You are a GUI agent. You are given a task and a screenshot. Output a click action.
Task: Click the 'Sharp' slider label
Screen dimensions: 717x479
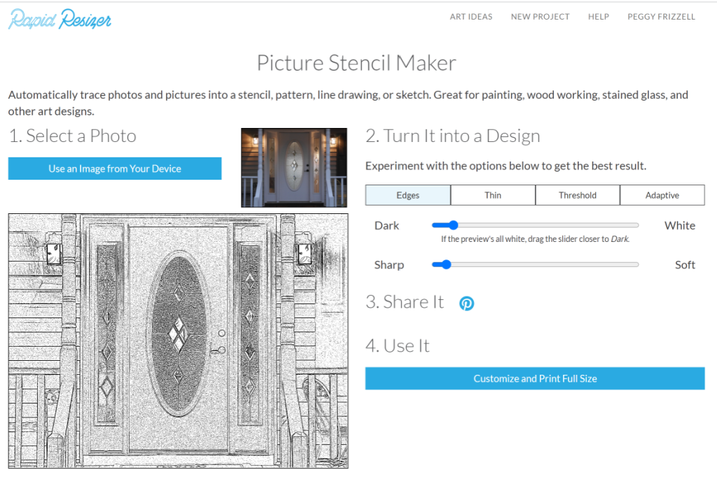(x=389, y=265)
